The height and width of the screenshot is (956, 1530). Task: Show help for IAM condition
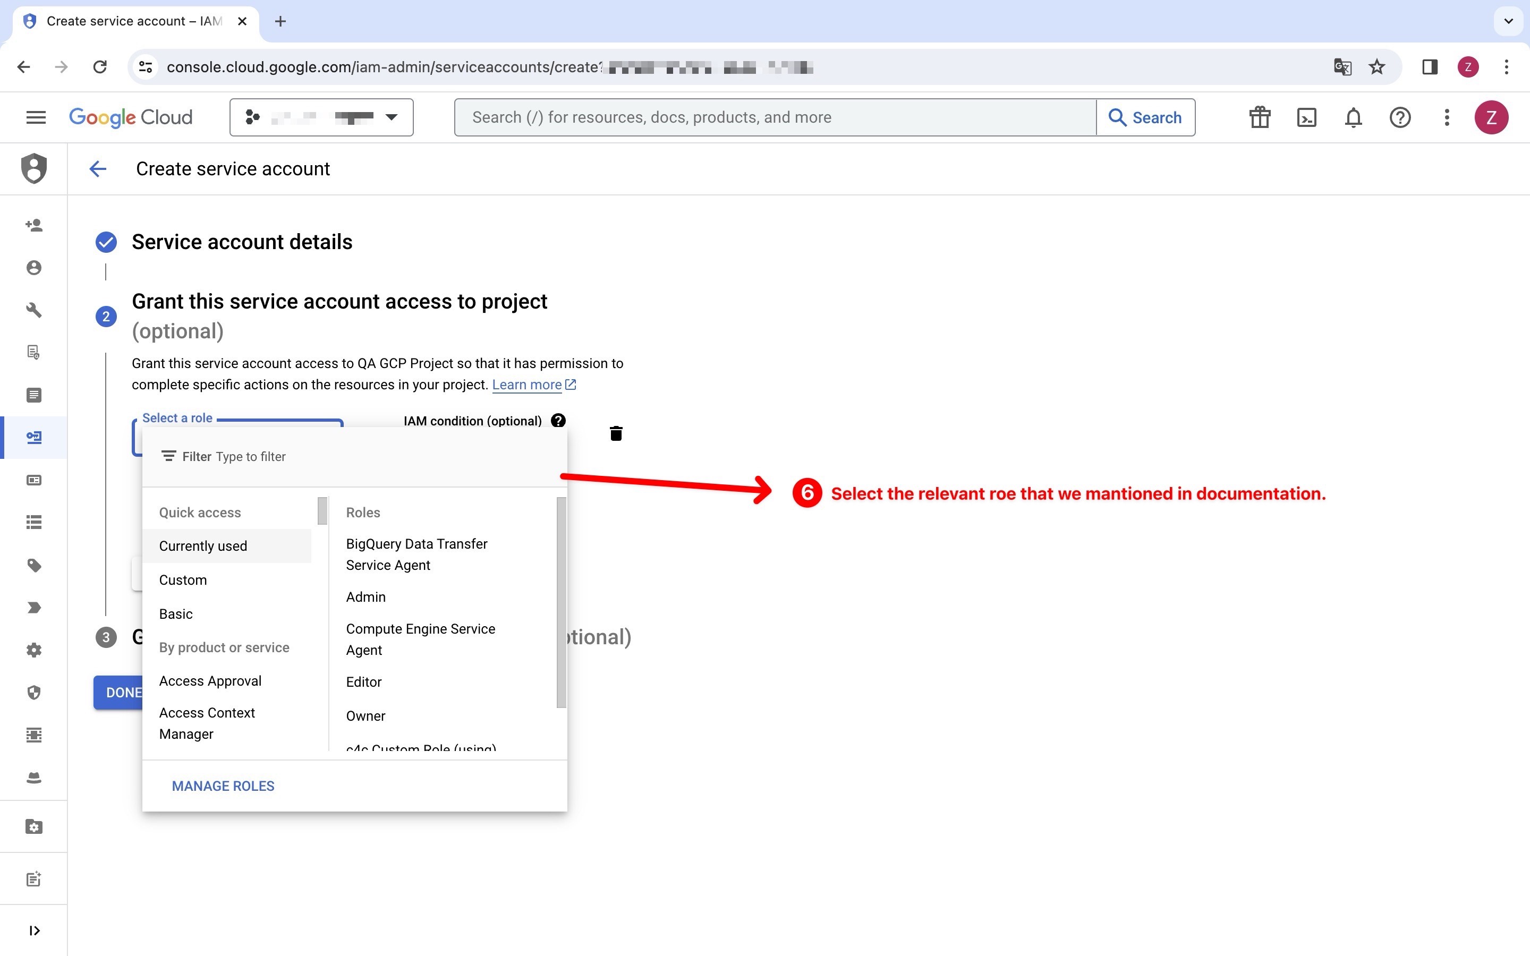[558, 421]
